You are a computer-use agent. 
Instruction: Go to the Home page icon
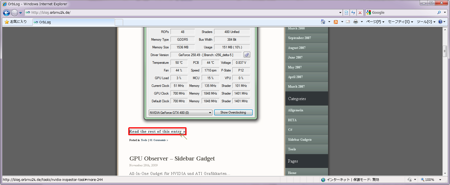point(323,22)
